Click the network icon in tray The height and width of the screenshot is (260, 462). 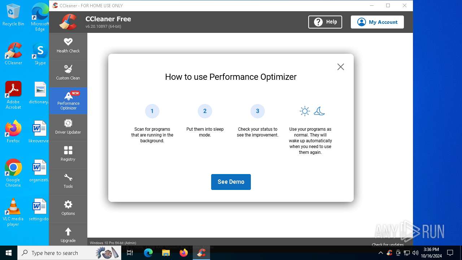coord(407,253)
